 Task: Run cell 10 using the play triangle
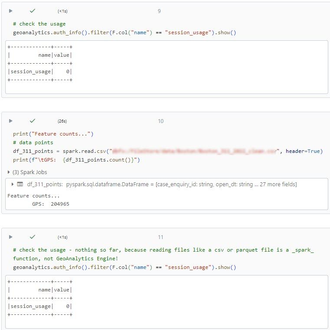click(11, 121)
